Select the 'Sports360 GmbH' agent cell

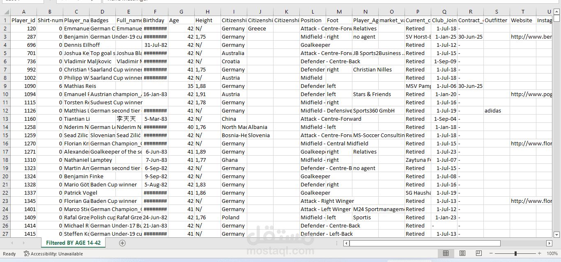click(x=366, y=110)
